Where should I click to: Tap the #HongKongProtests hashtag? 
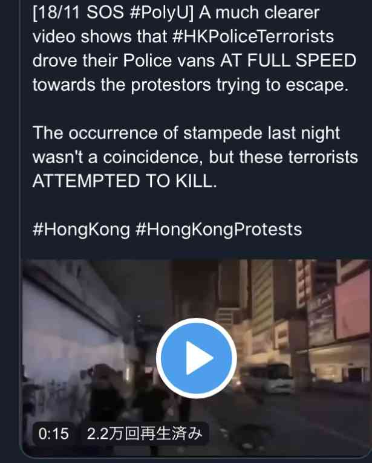[218, 230]
